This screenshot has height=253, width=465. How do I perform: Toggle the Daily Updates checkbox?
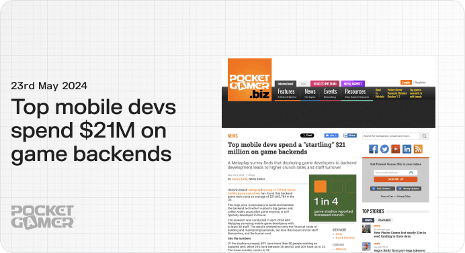pos(374,189)
